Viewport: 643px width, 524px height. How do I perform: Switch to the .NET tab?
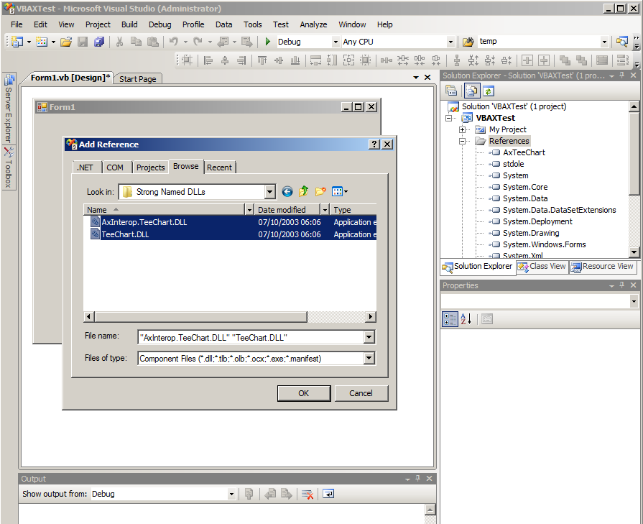85,167
